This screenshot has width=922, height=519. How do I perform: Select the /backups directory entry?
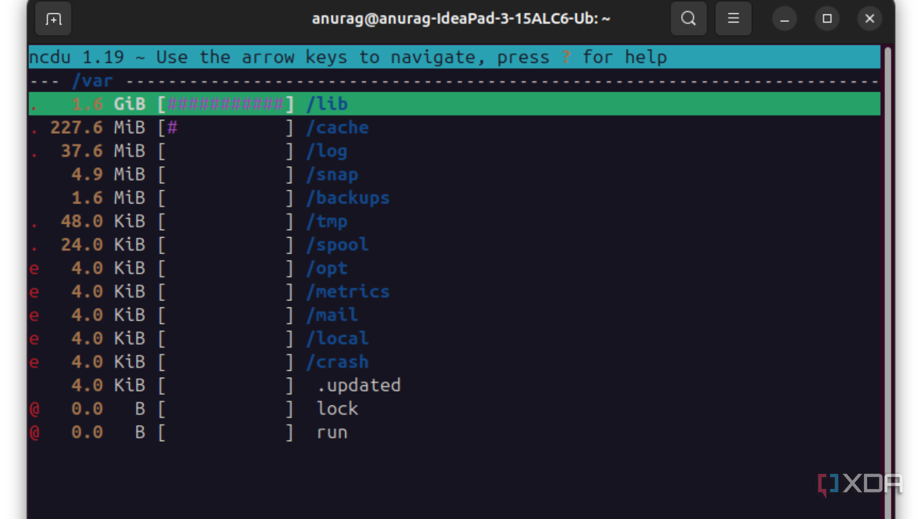point(348,198)
